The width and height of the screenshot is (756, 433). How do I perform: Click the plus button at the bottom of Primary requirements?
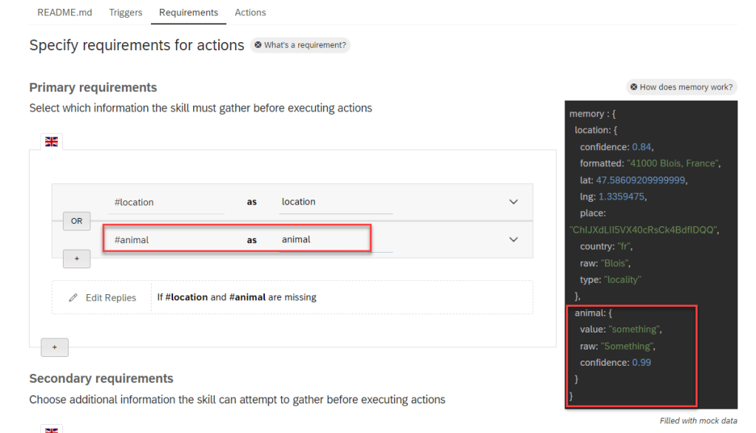(55, 347)
